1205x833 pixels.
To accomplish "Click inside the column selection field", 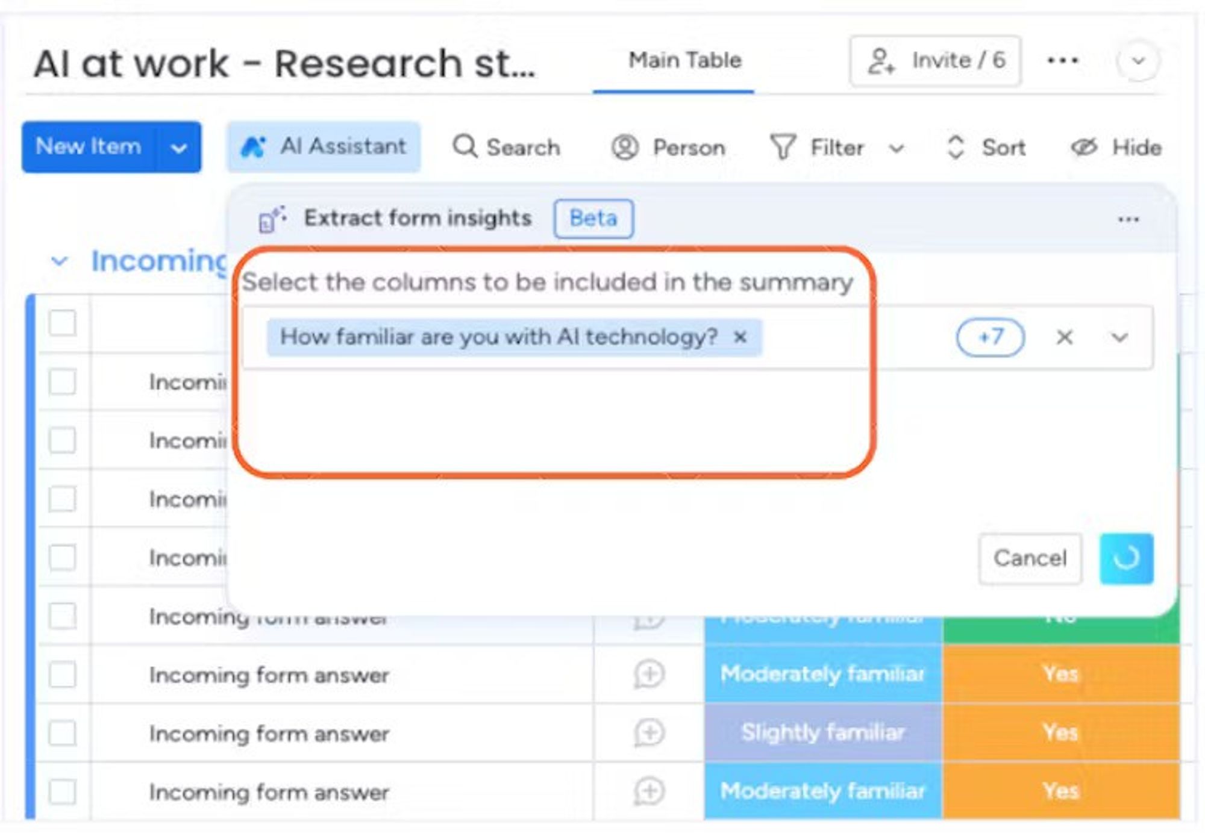I will click(x=697, y=337).
